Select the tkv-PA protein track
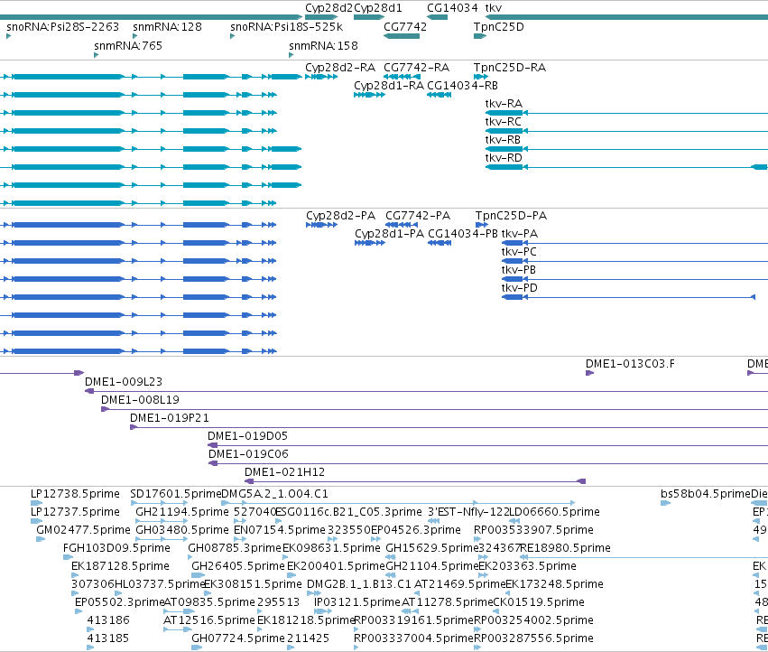The height and width of the screenshot is (652, 768). (x=519, y=234)
